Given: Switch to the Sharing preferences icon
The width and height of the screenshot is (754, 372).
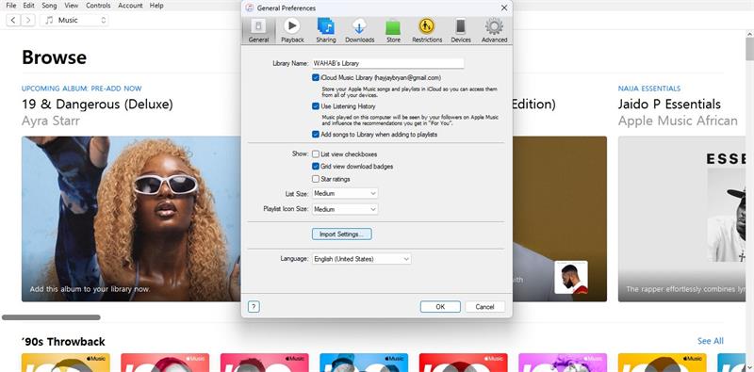Looking at the screenshot, I should (325, 30).
